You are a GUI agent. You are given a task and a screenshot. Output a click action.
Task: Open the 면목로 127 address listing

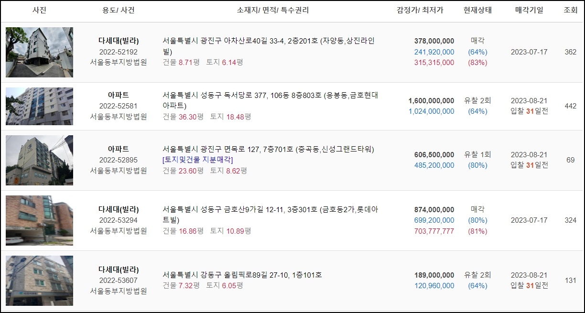pyautogui.click(x=268, y=149)
